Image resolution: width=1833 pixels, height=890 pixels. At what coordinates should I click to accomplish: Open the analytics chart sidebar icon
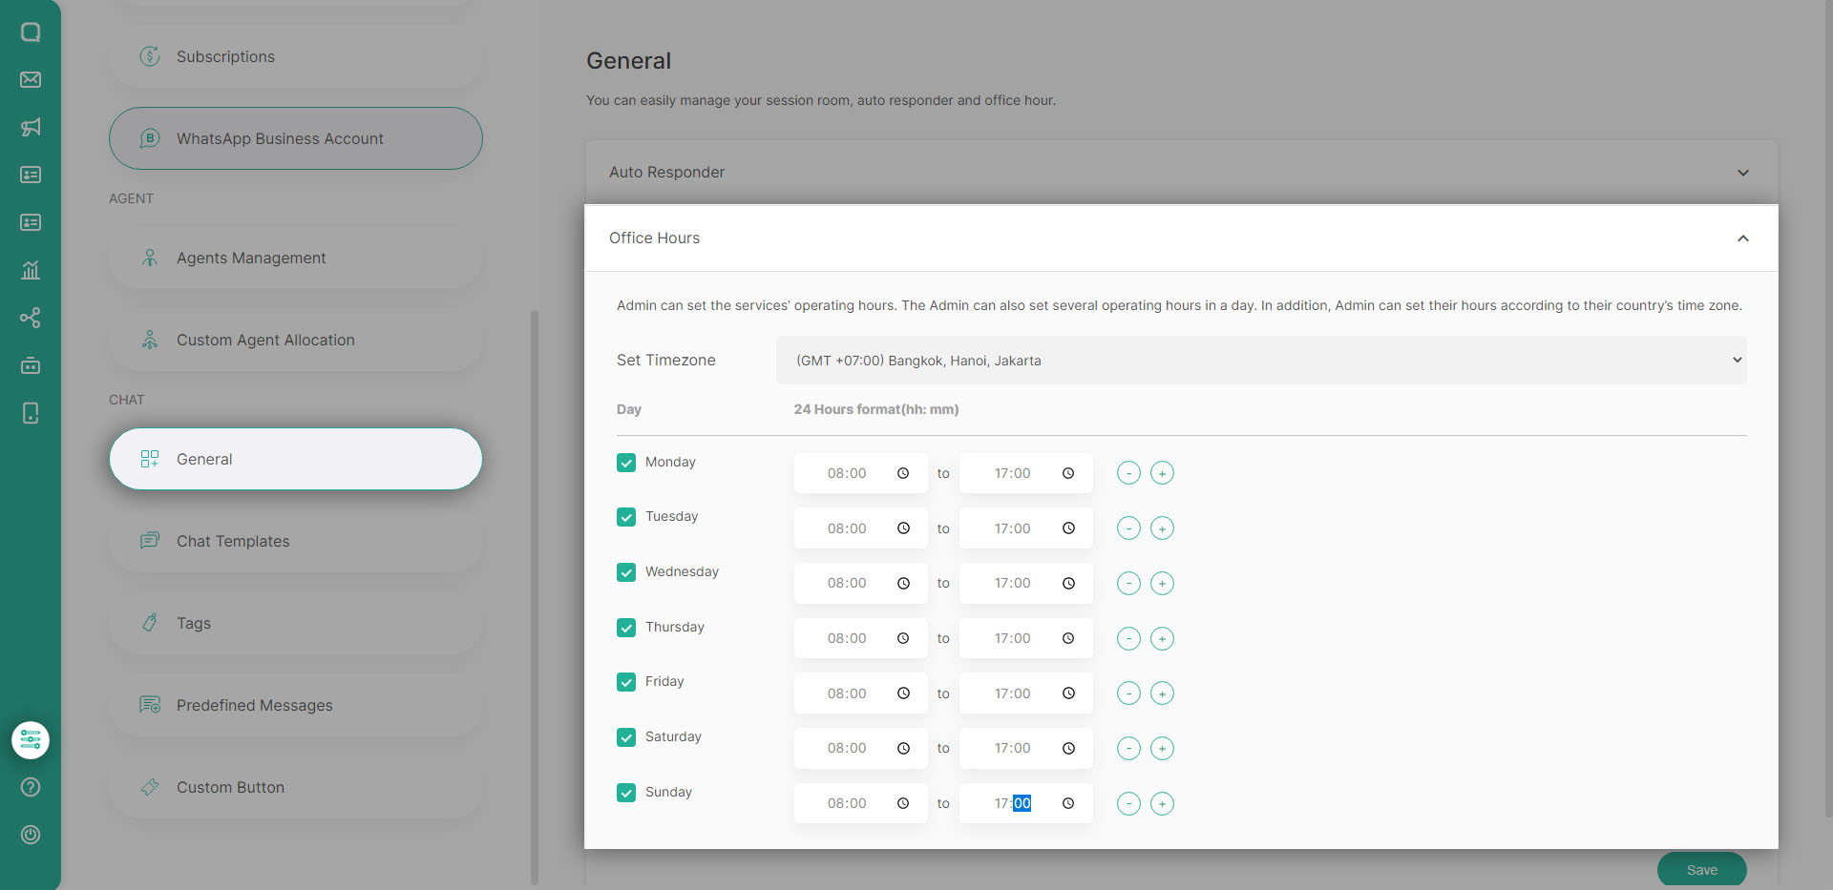[x=31, y=270]
